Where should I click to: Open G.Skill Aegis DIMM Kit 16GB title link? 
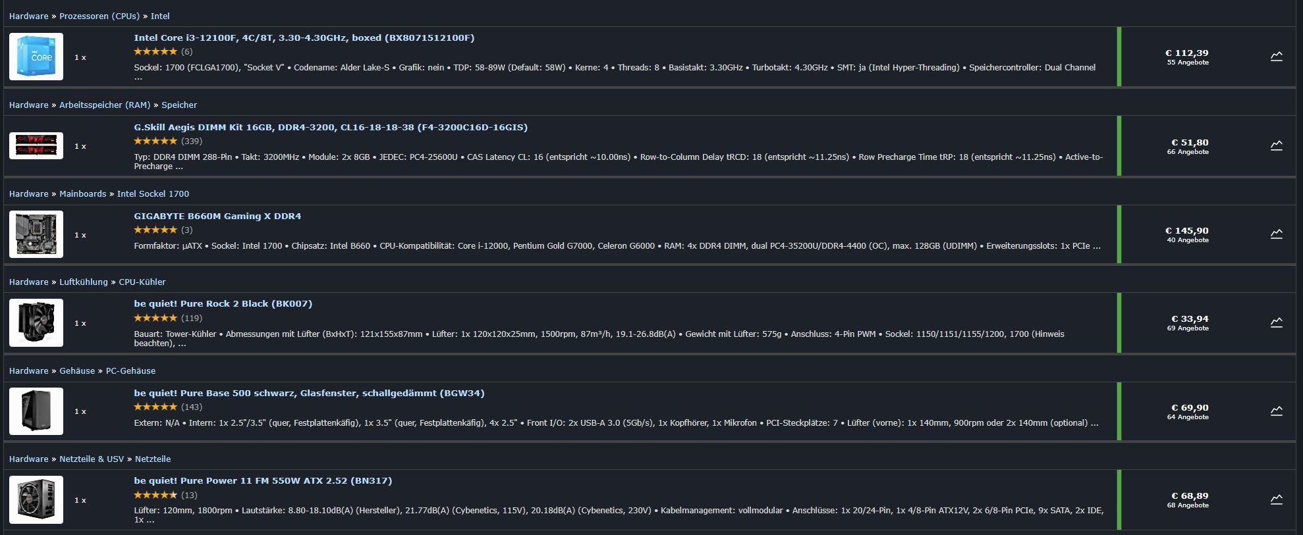pyautogui.click(x=331, y=127)
